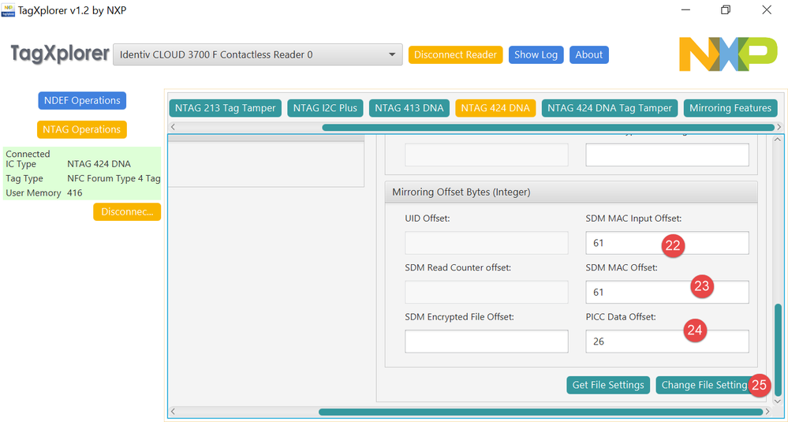Click the UID Offset input field
This screenshot has width=788, height=422.
(x=487, y=243)
